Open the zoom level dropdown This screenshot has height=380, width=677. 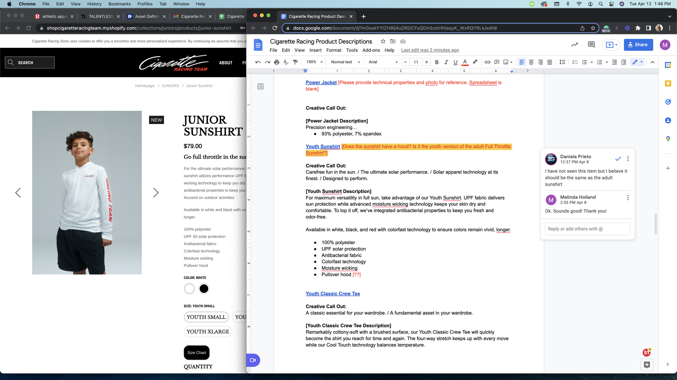(314, 62)
